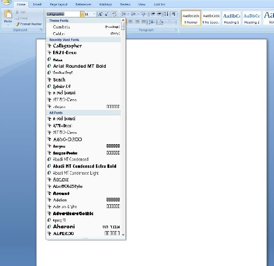Collapse the font name dropdown arrow
The height and width of the screenshot is (266, 274).
(82, 14)
